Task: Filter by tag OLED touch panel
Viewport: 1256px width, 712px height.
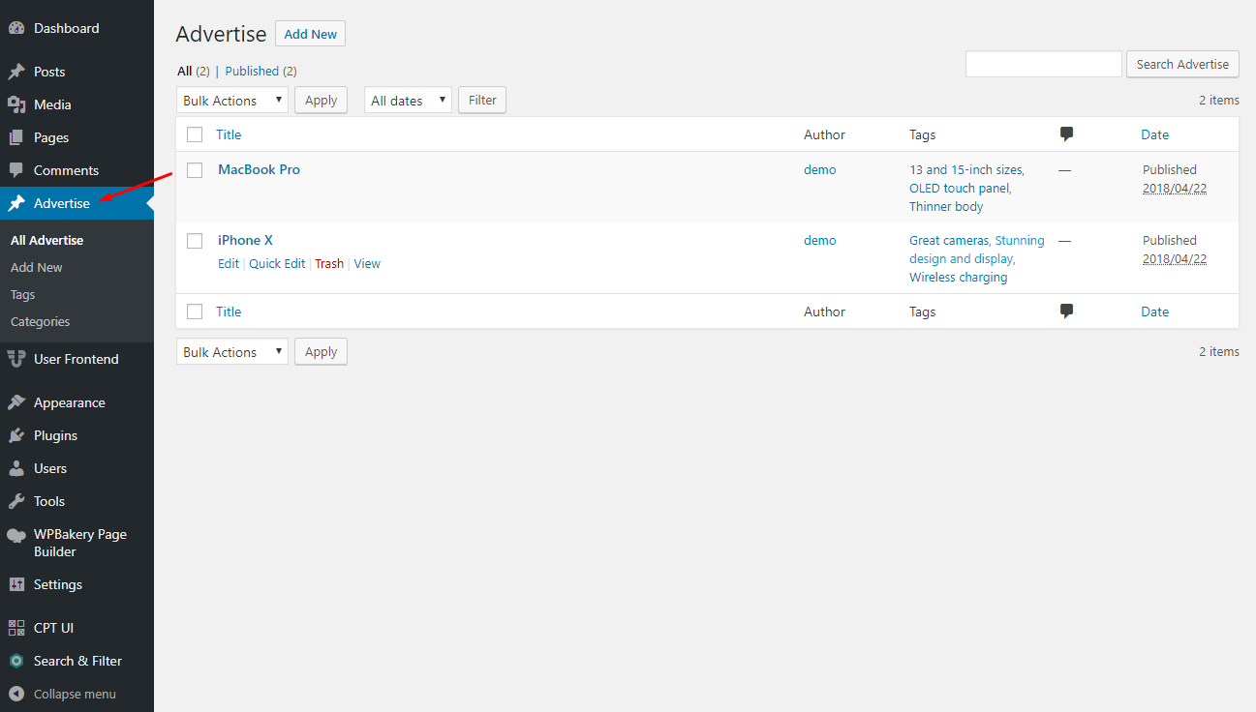Action: pos(959,188)
